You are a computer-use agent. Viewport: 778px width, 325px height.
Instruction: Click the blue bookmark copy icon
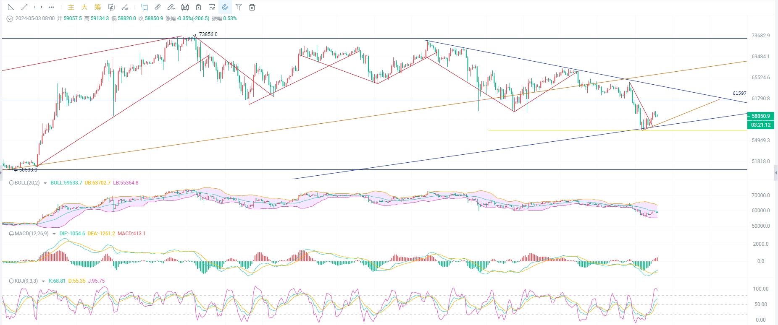(145, 7)
